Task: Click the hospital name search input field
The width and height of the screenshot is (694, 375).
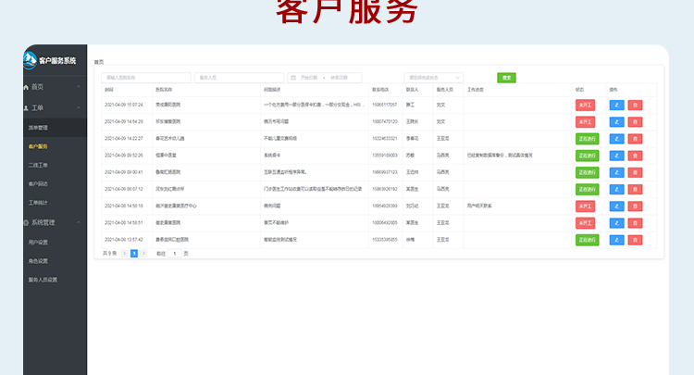Action: [146, 78]
